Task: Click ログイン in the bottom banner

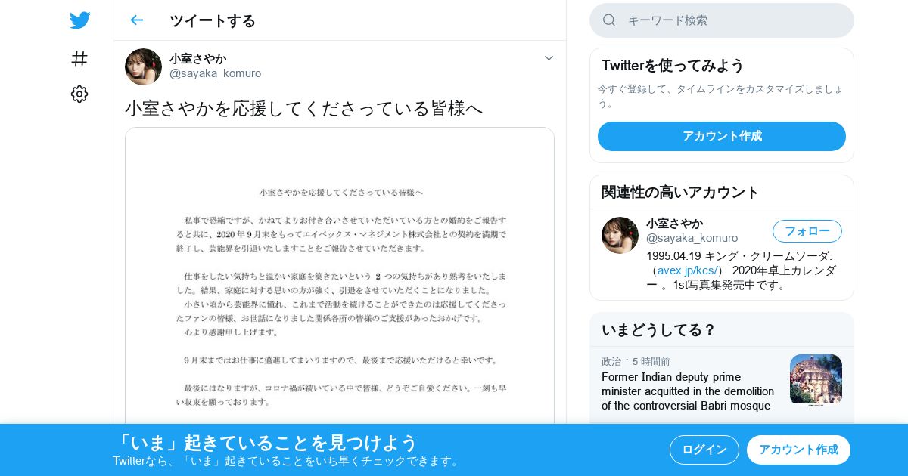Action: [x=704, y=450]
